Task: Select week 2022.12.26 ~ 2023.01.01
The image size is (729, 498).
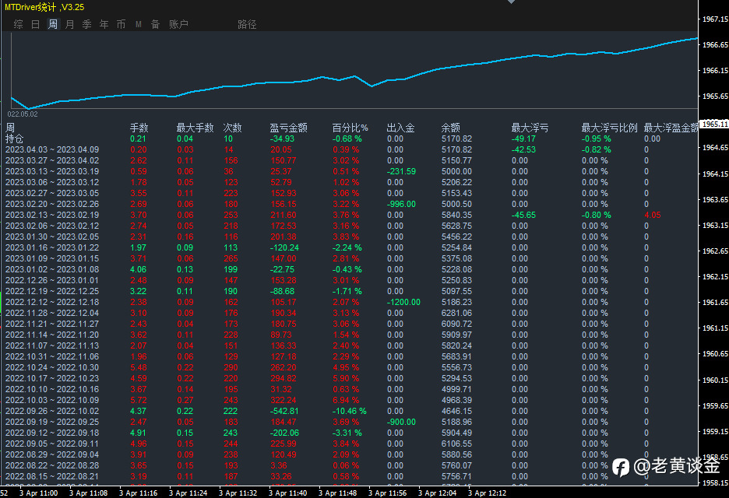Action: [x=52, y=281]
